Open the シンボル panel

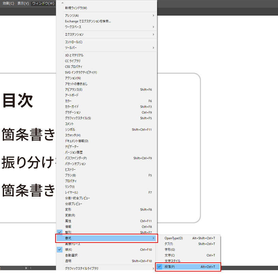pos(106,130)
